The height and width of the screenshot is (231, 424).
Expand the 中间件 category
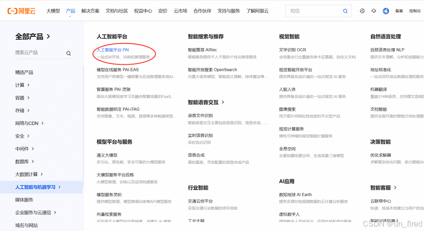[x=25, y=149]
